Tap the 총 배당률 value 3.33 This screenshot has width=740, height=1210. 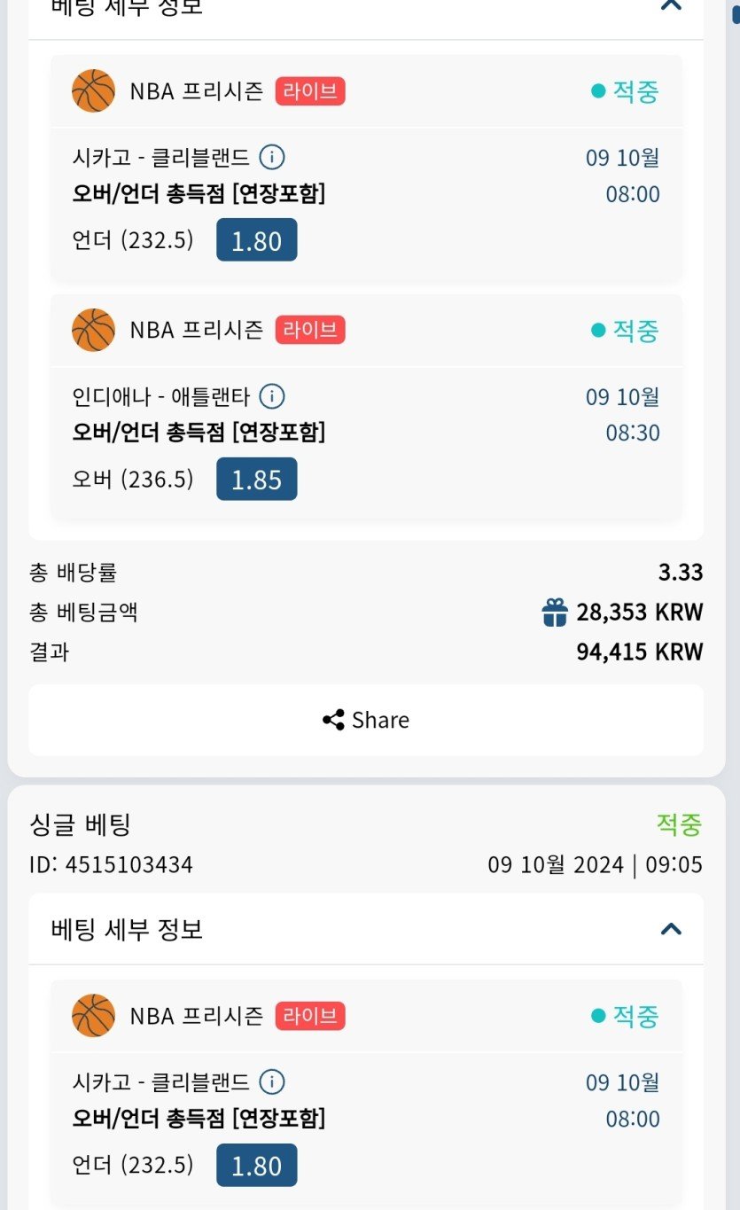(680, 573)
